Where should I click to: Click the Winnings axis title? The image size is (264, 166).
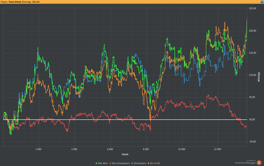click(259, 77)
